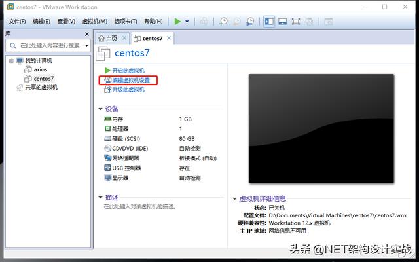Click the description text input area
The image size is (419, 262).
[139, 207]
